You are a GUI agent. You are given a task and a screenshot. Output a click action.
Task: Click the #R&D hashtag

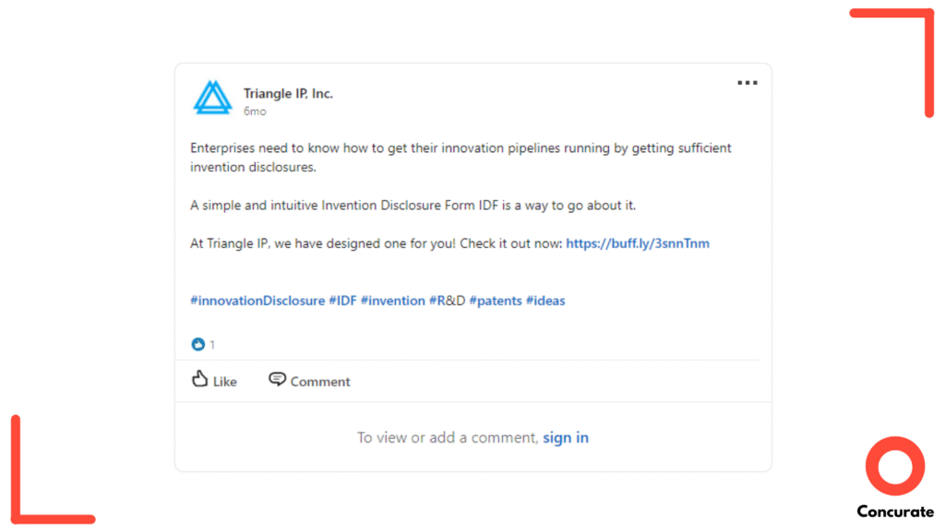447,301
